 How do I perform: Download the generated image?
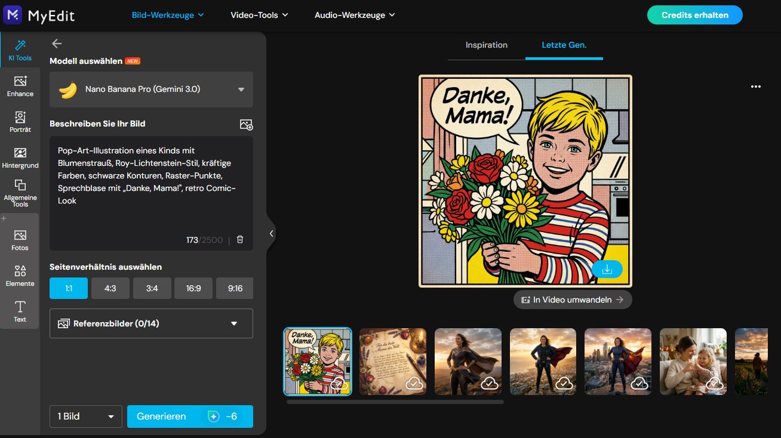click(607, 270)
